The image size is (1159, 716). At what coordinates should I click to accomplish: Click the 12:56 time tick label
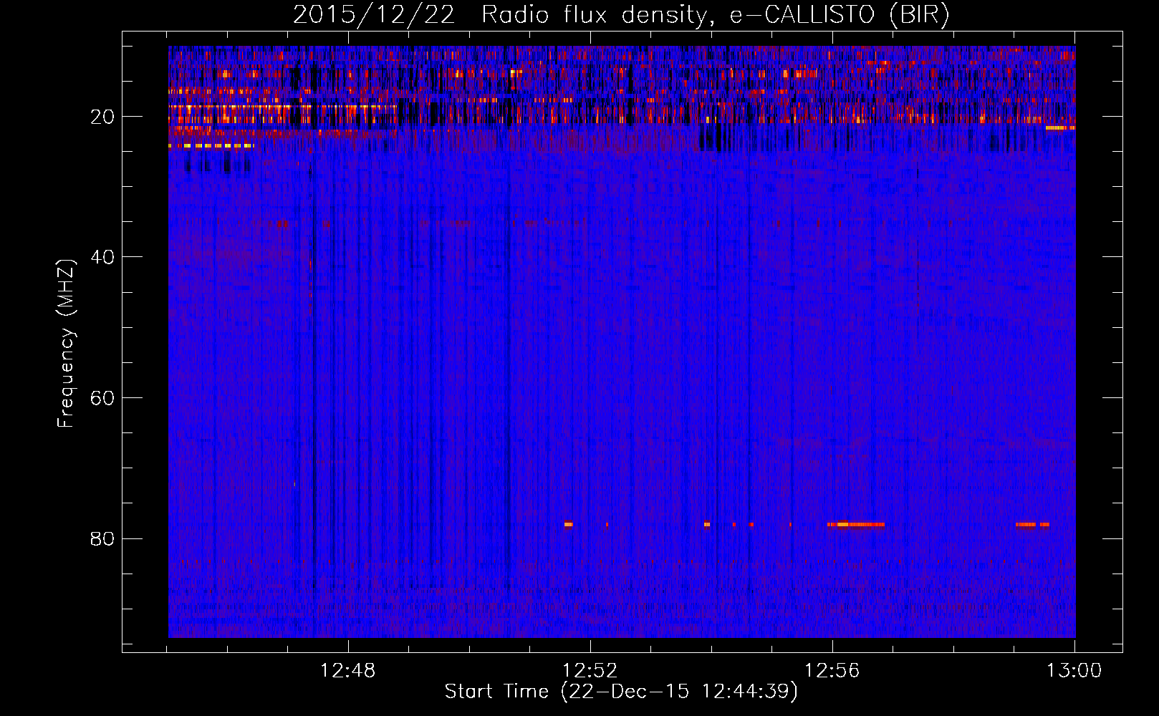[832, 671]
